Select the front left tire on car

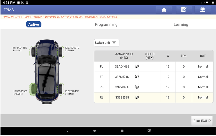[33, 52]
